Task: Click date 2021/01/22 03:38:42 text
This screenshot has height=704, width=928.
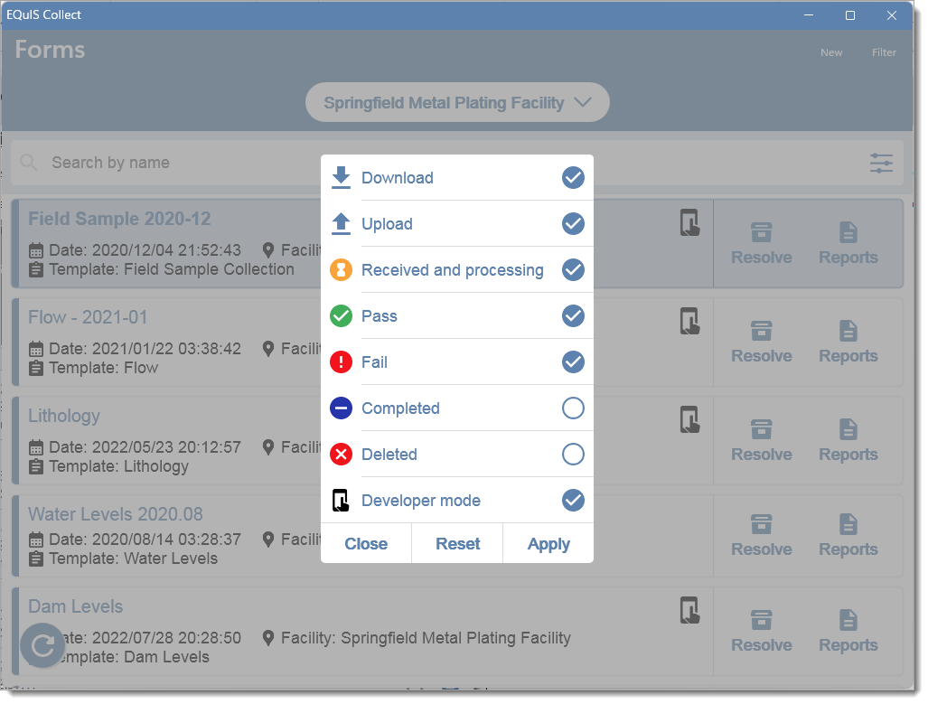Action: coord(167,349)
